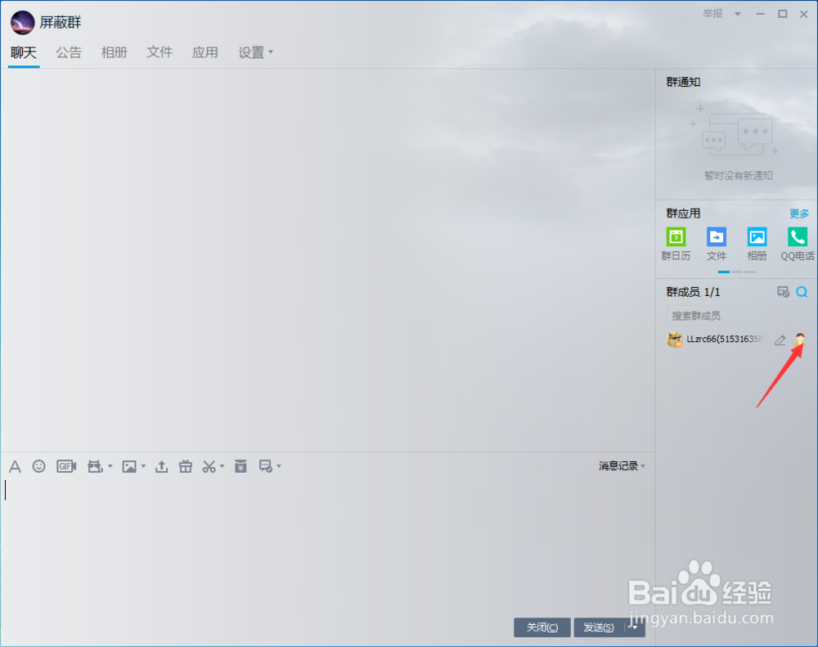The height and width of the screenshot is (647, 818).
Task: Expand the chat bubble tool dropdown arrow
Action: [x=279, y=466]
